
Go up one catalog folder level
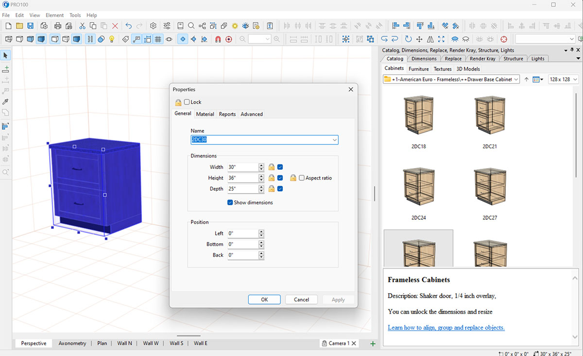pyautogui.click(x=527, y=79)
